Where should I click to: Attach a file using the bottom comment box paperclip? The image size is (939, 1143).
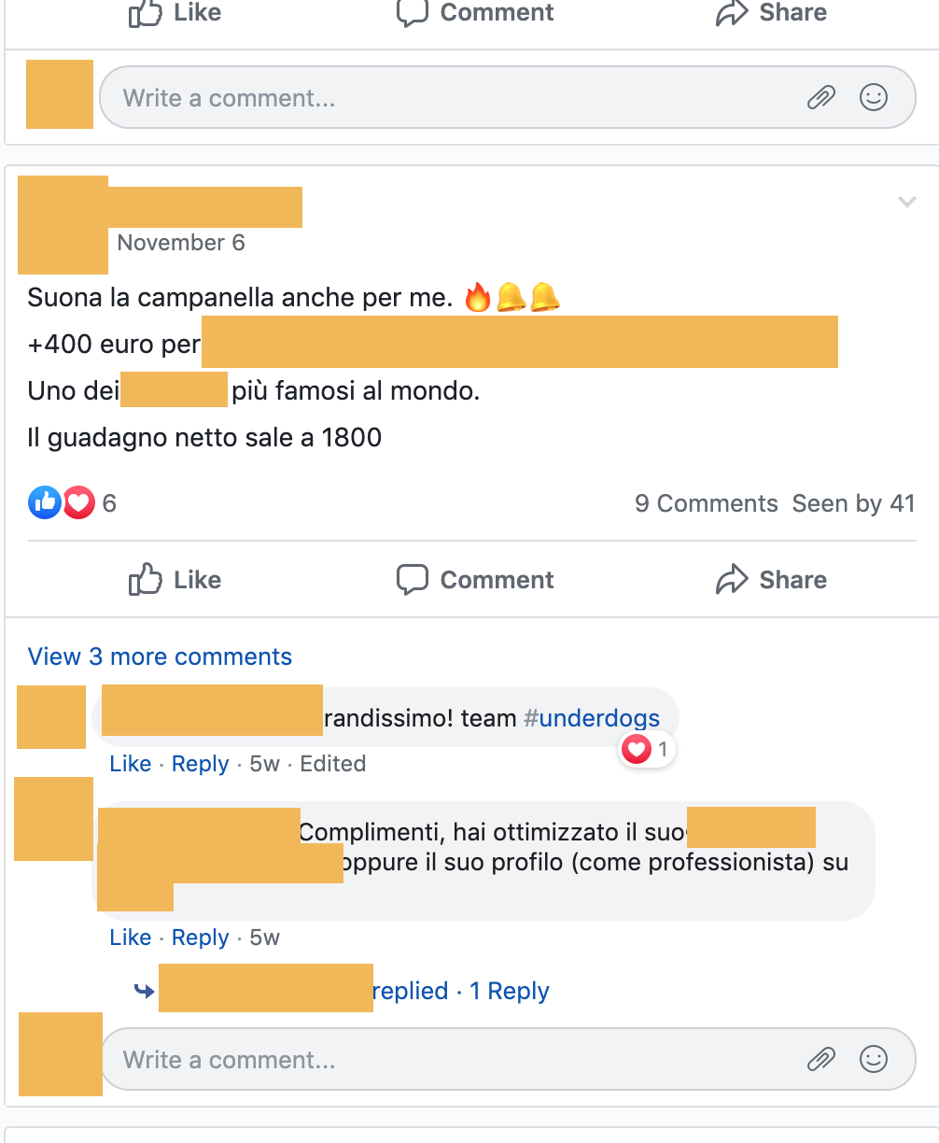point(821,1059)
